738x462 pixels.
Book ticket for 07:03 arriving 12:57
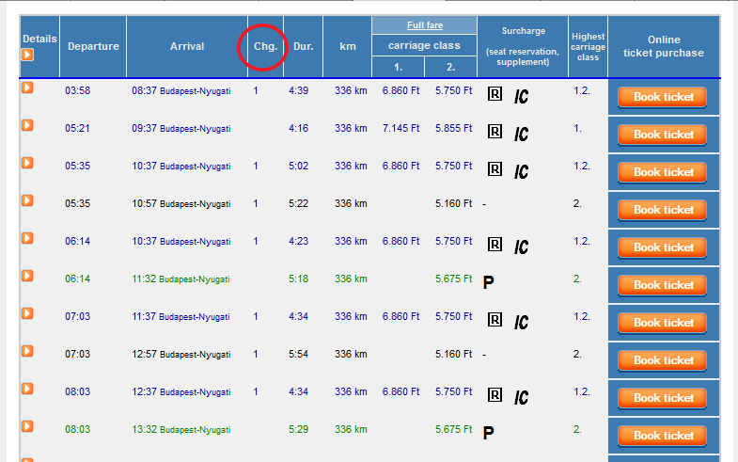point(663,360)
